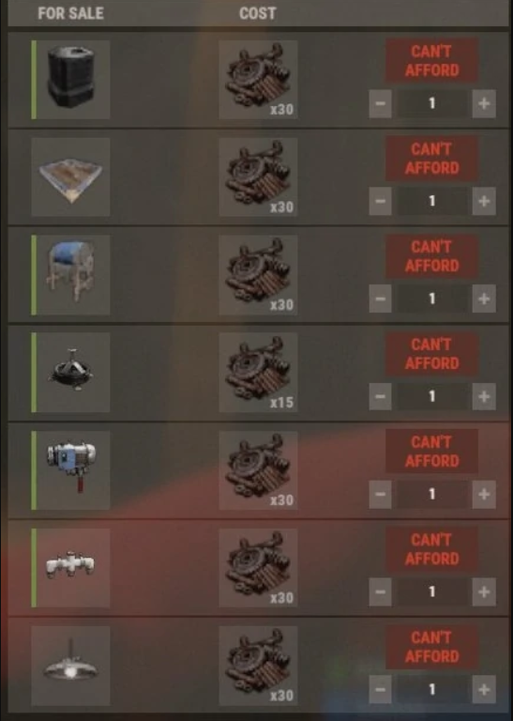Click the x15 scrap cost icon
Screen dimensions: 513x721
[x=258, y=373]
